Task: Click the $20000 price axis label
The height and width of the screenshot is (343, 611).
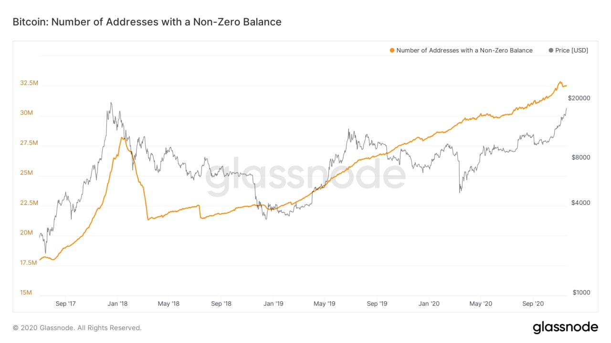Action: (x=579, y=98)
